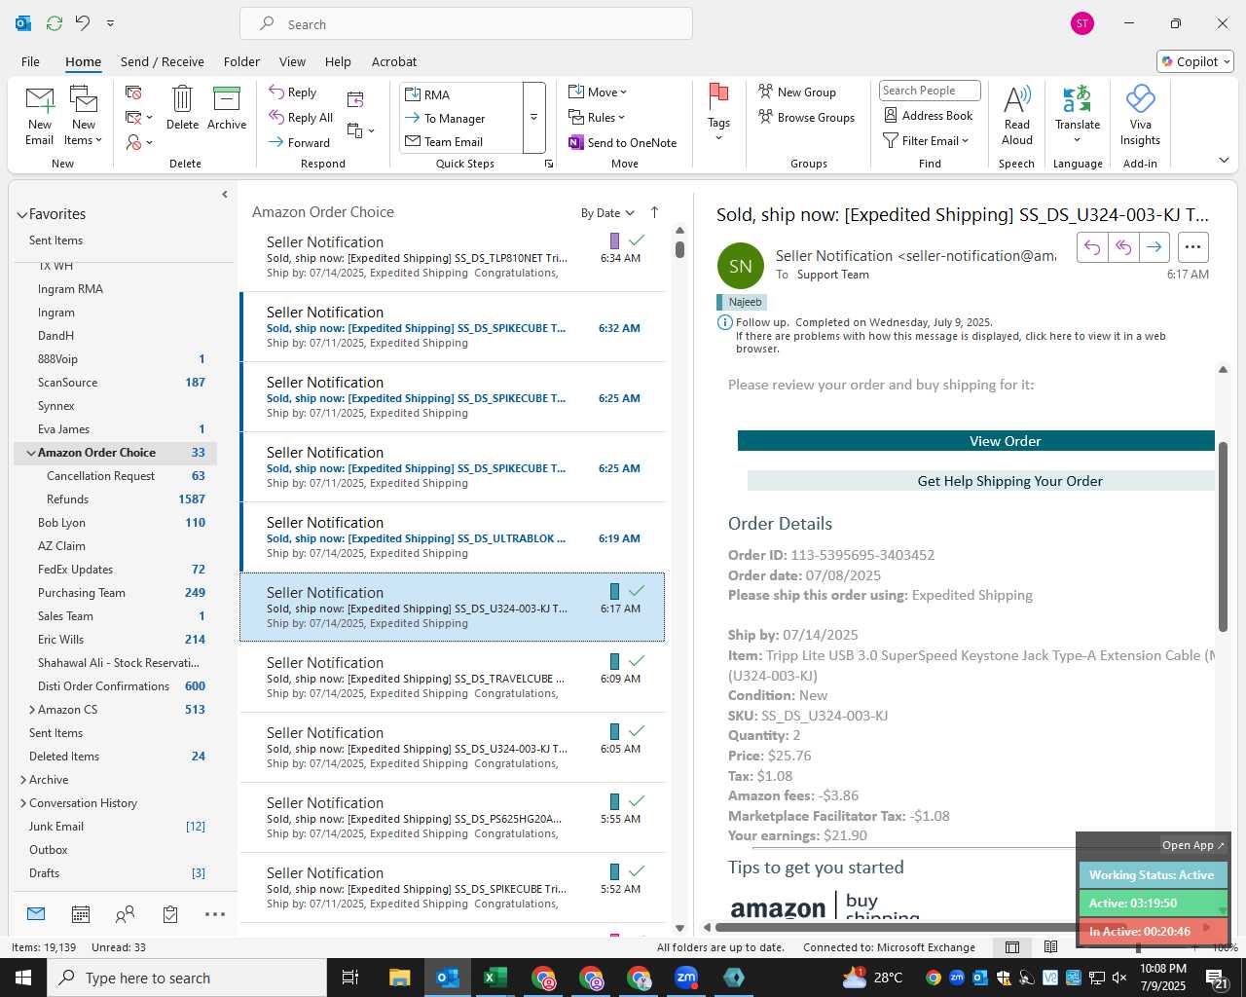Switch to the Folder tab
The height and width of the screenshot is (997, 1246).
point(241,61)
